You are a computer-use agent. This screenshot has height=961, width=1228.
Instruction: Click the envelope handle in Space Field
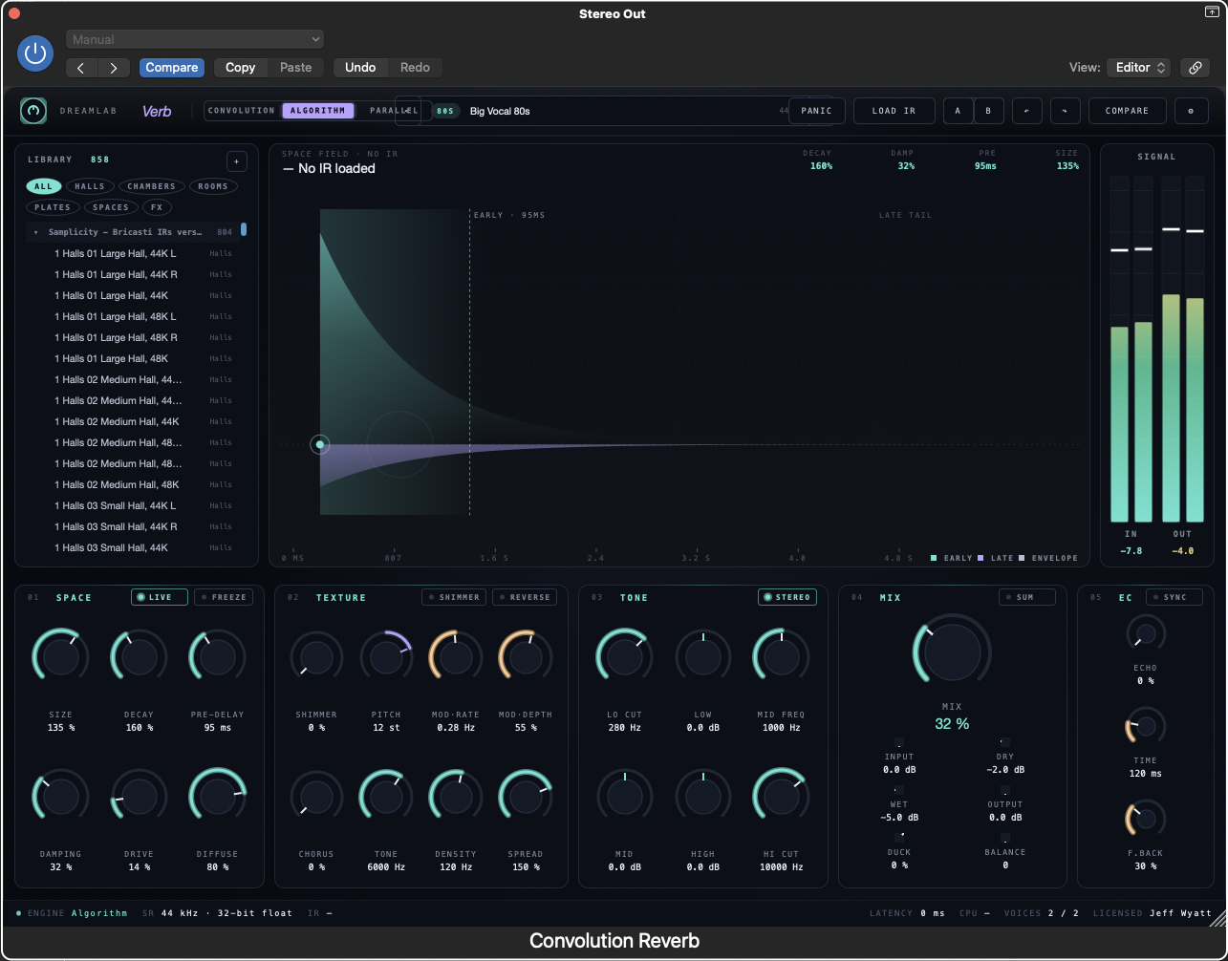pyautogui.click(x=320, y=444)
